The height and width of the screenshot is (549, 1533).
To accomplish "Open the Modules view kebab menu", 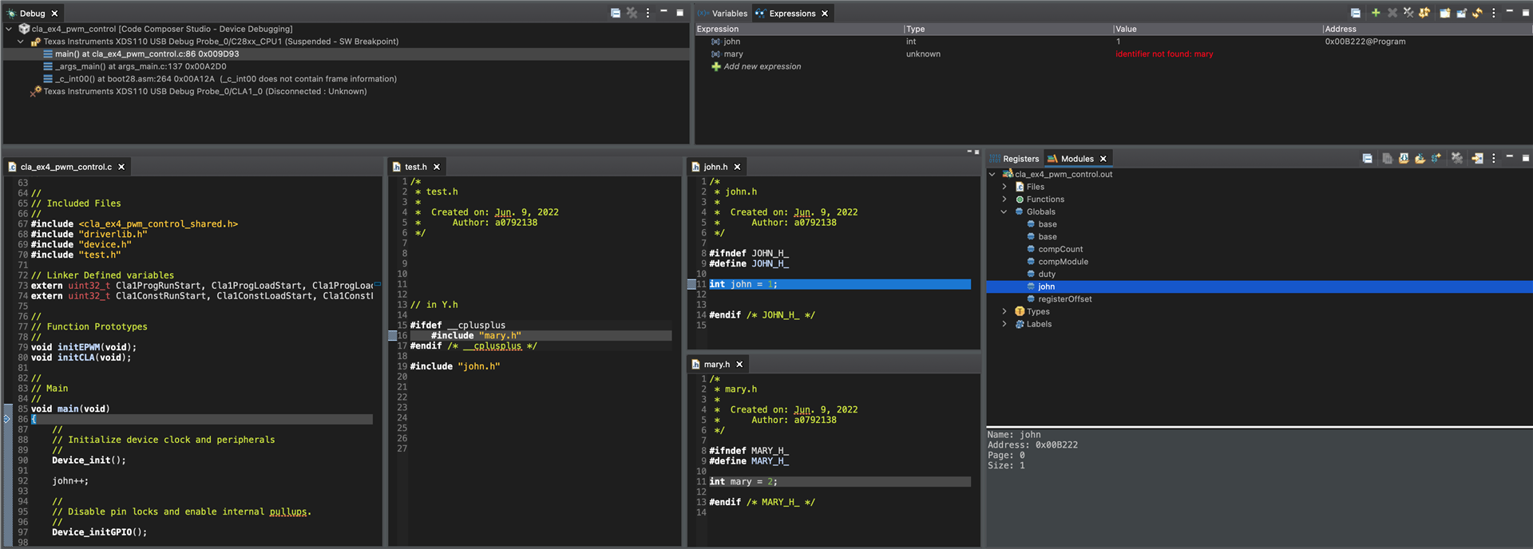I will tap(1493, 158).
